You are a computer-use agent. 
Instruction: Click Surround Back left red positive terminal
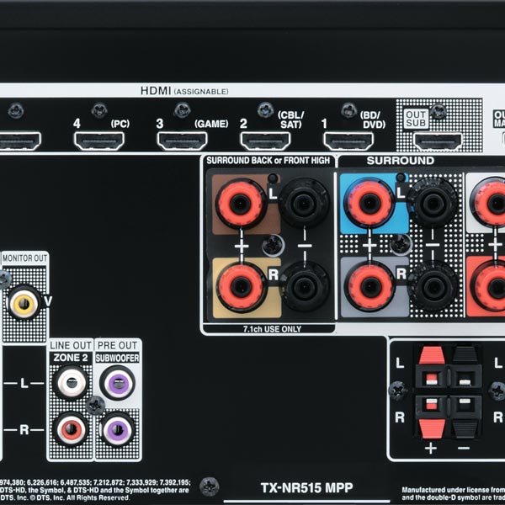point(241,204)
